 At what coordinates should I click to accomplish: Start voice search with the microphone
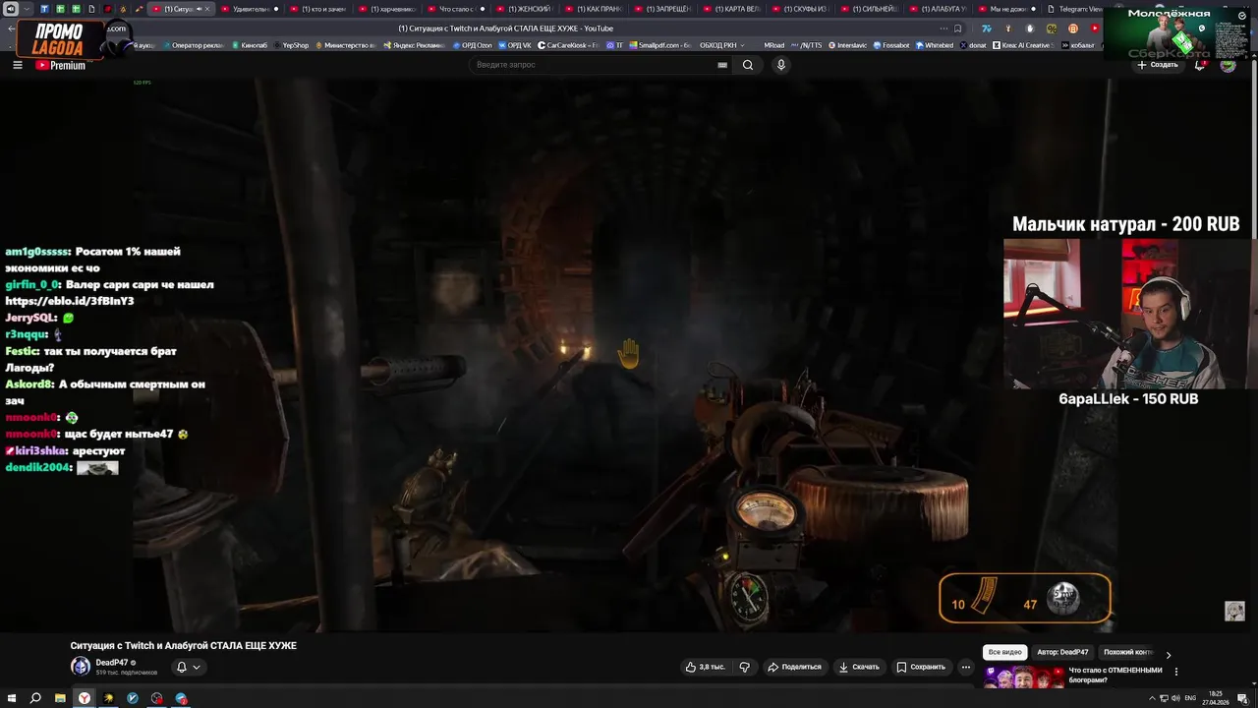point(781,65)
